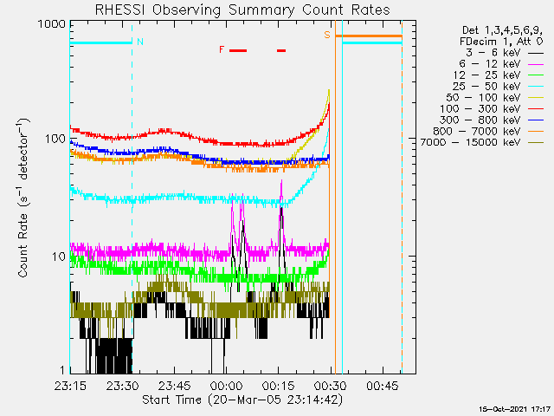This screenshot has width=554, height=416.
Task: Select the 800 - 7000 keV legend label
Action: click(x=477, y=131)
